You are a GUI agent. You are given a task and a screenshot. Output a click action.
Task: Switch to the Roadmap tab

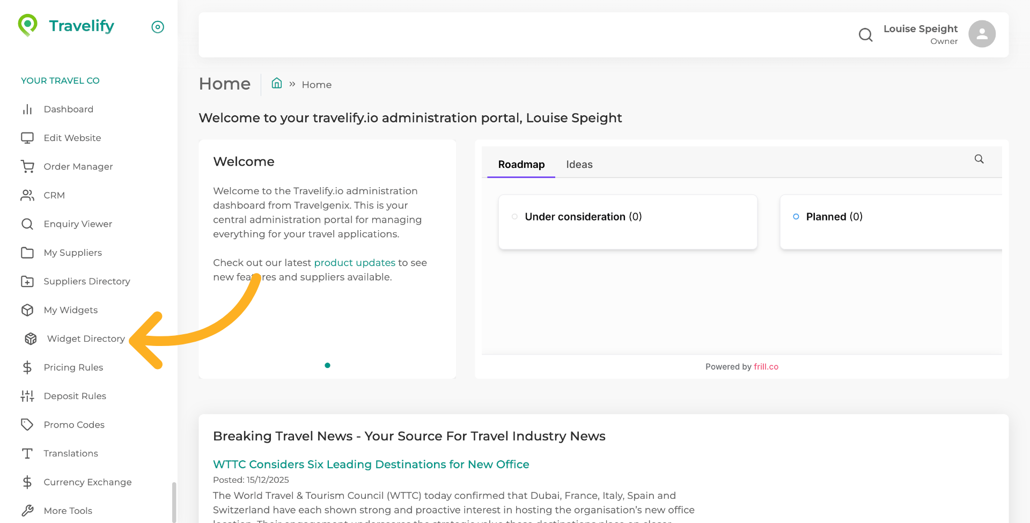[x=521, y=165]
